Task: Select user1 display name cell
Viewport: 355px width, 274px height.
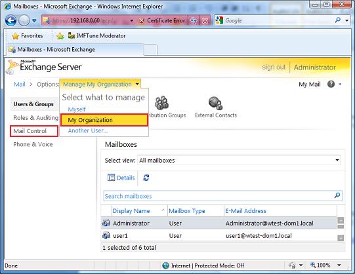Action: click(x=120, y=236)
